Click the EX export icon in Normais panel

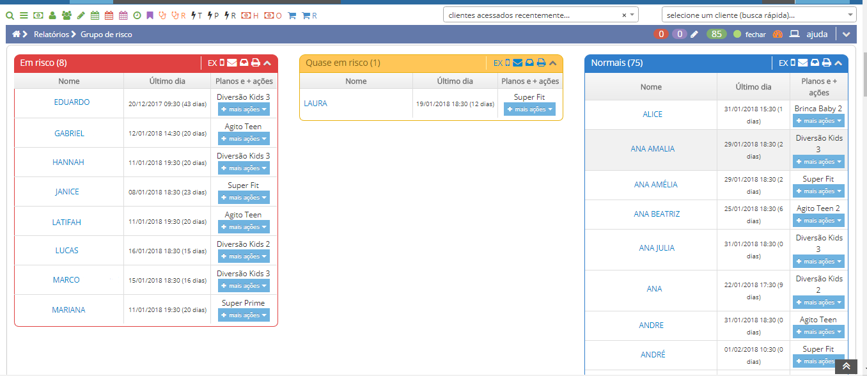point(783,63)
